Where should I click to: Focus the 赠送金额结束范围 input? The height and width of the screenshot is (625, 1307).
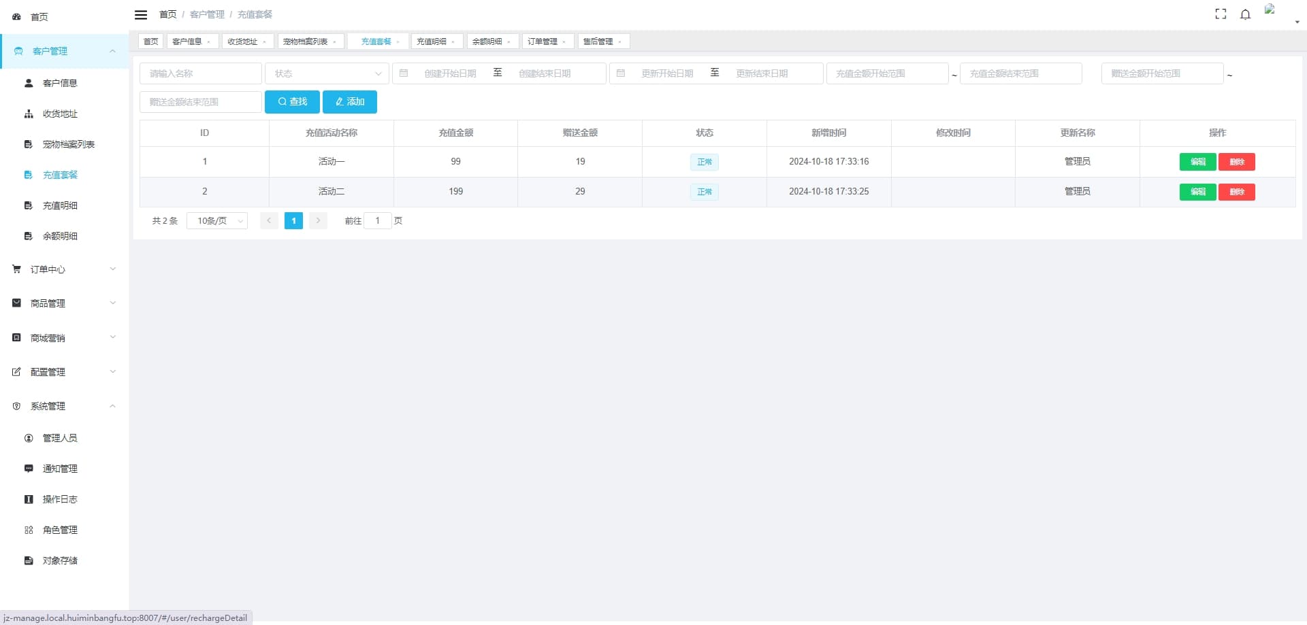pyautogui.click(x=201, y=102)
